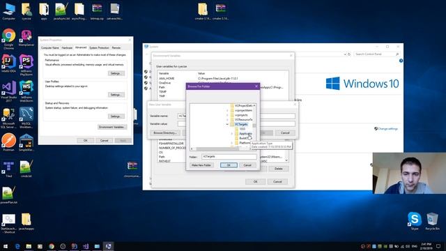The image size is (446, 251).
Task: Open the javacheapps folder on desktop
Action: [x=26, y=222]
